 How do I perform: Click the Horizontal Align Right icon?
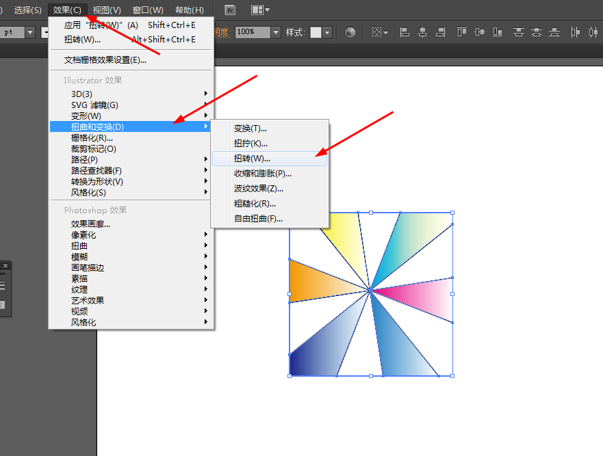coord(440,32)
